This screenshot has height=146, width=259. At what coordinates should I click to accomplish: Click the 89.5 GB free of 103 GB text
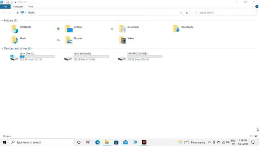click(x=31, y=60)
